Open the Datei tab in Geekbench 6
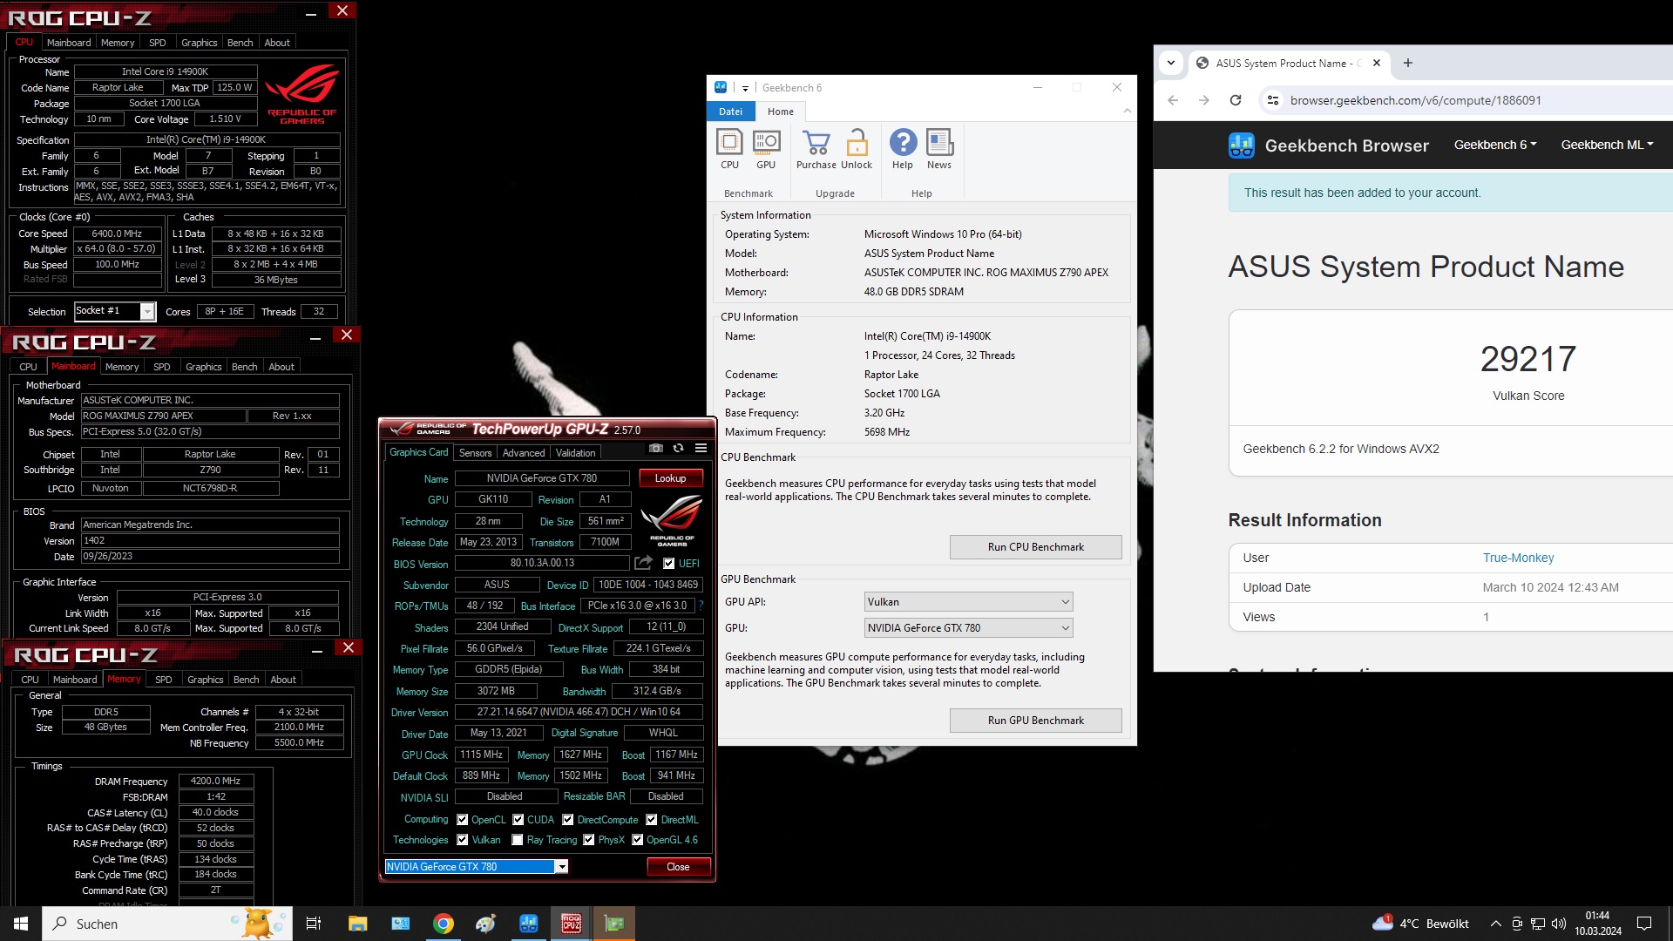The width and height of the screenshot is (1673, 941). (730, 112)
